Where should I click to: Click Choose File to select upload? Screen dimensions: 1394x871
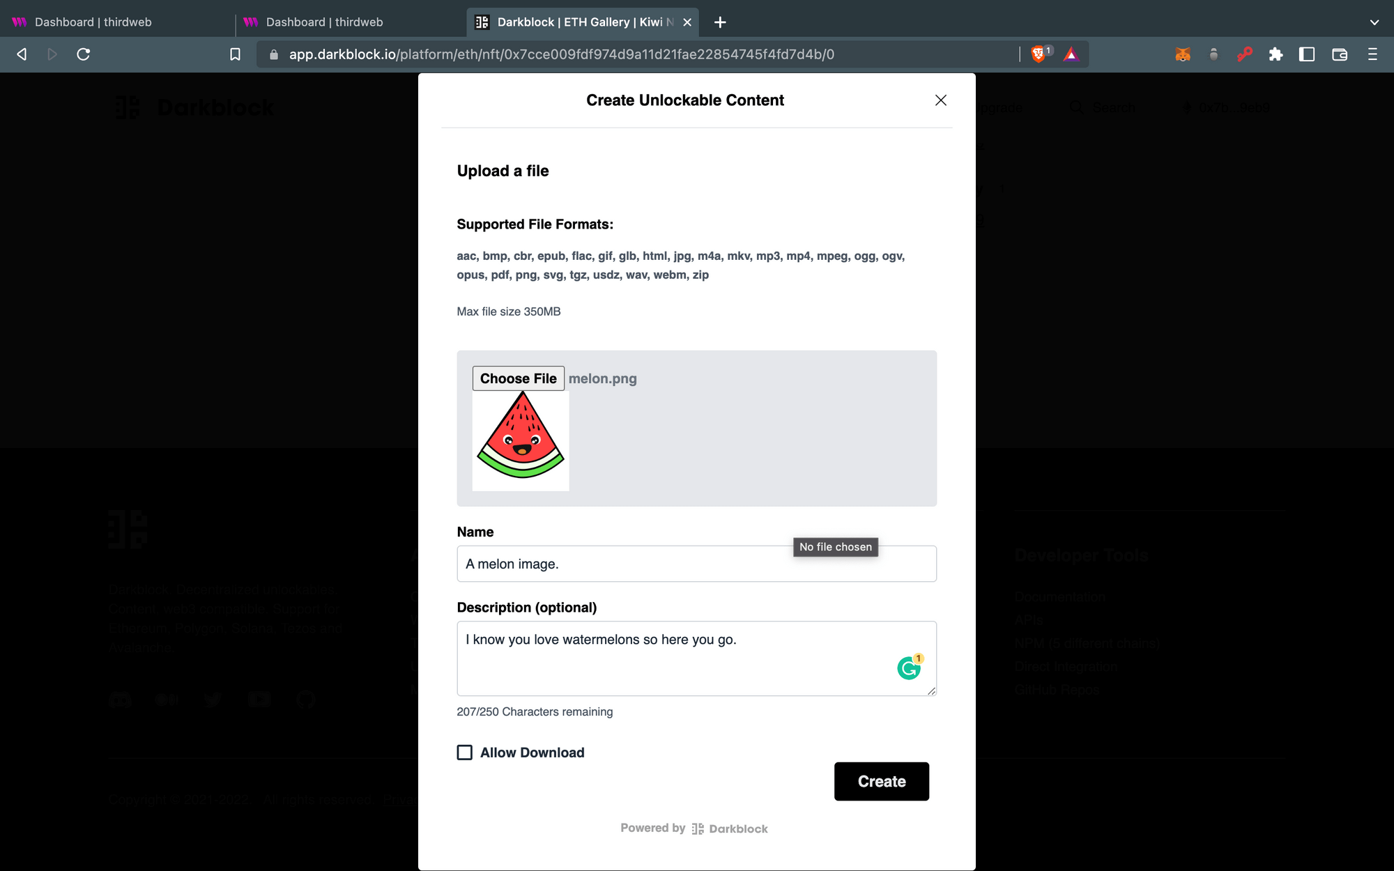point(518,378)
